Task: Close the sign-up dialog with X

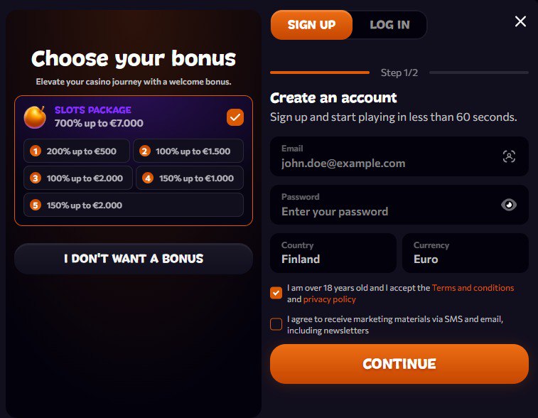Action: click(520, 21)
